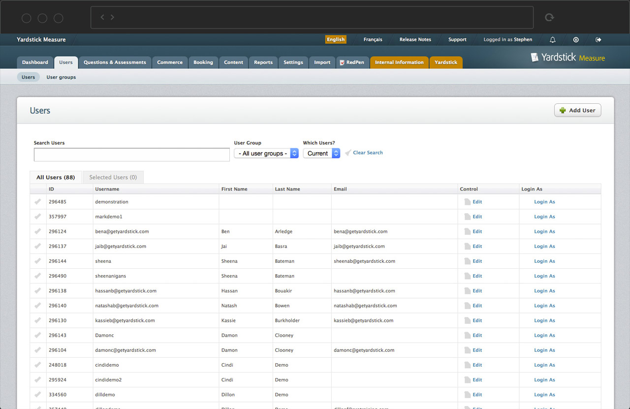Switch to the Commerce tab

coord(170,63)
